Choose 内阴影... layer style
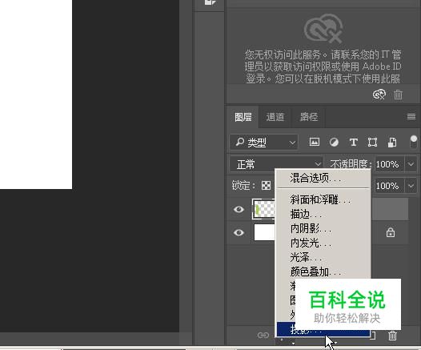The width and height of the screenshot is (421, 350). click(323, 228)
